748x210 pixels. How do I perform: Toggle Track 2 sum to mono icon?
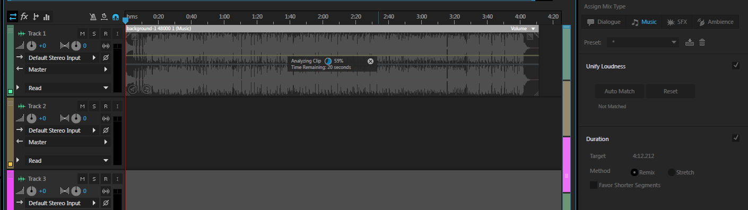click(x=106, y=118)
